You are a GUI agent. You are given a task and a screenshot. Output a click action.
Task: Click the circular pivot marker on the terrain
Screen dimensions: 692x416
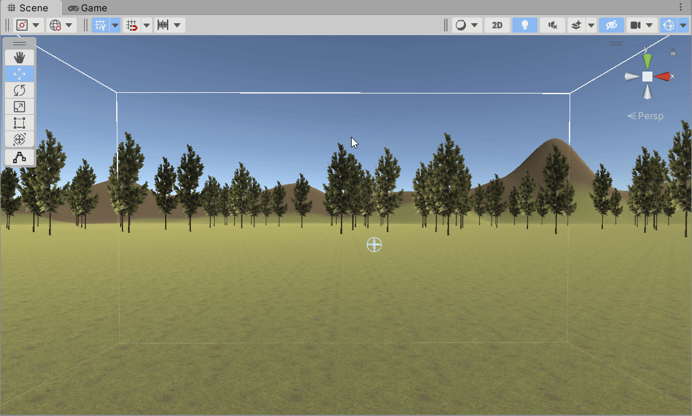[x=374, y=245]
